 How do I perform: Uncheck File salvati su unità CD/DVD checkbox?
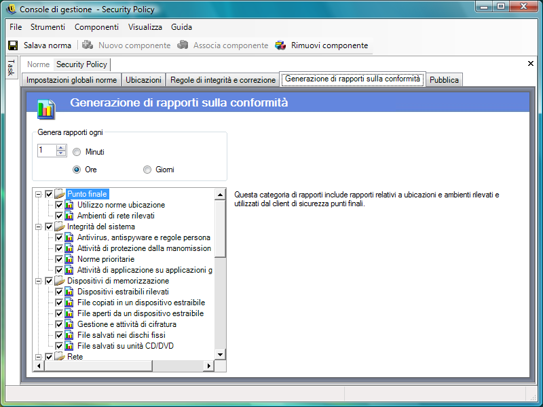coord(59,346)
